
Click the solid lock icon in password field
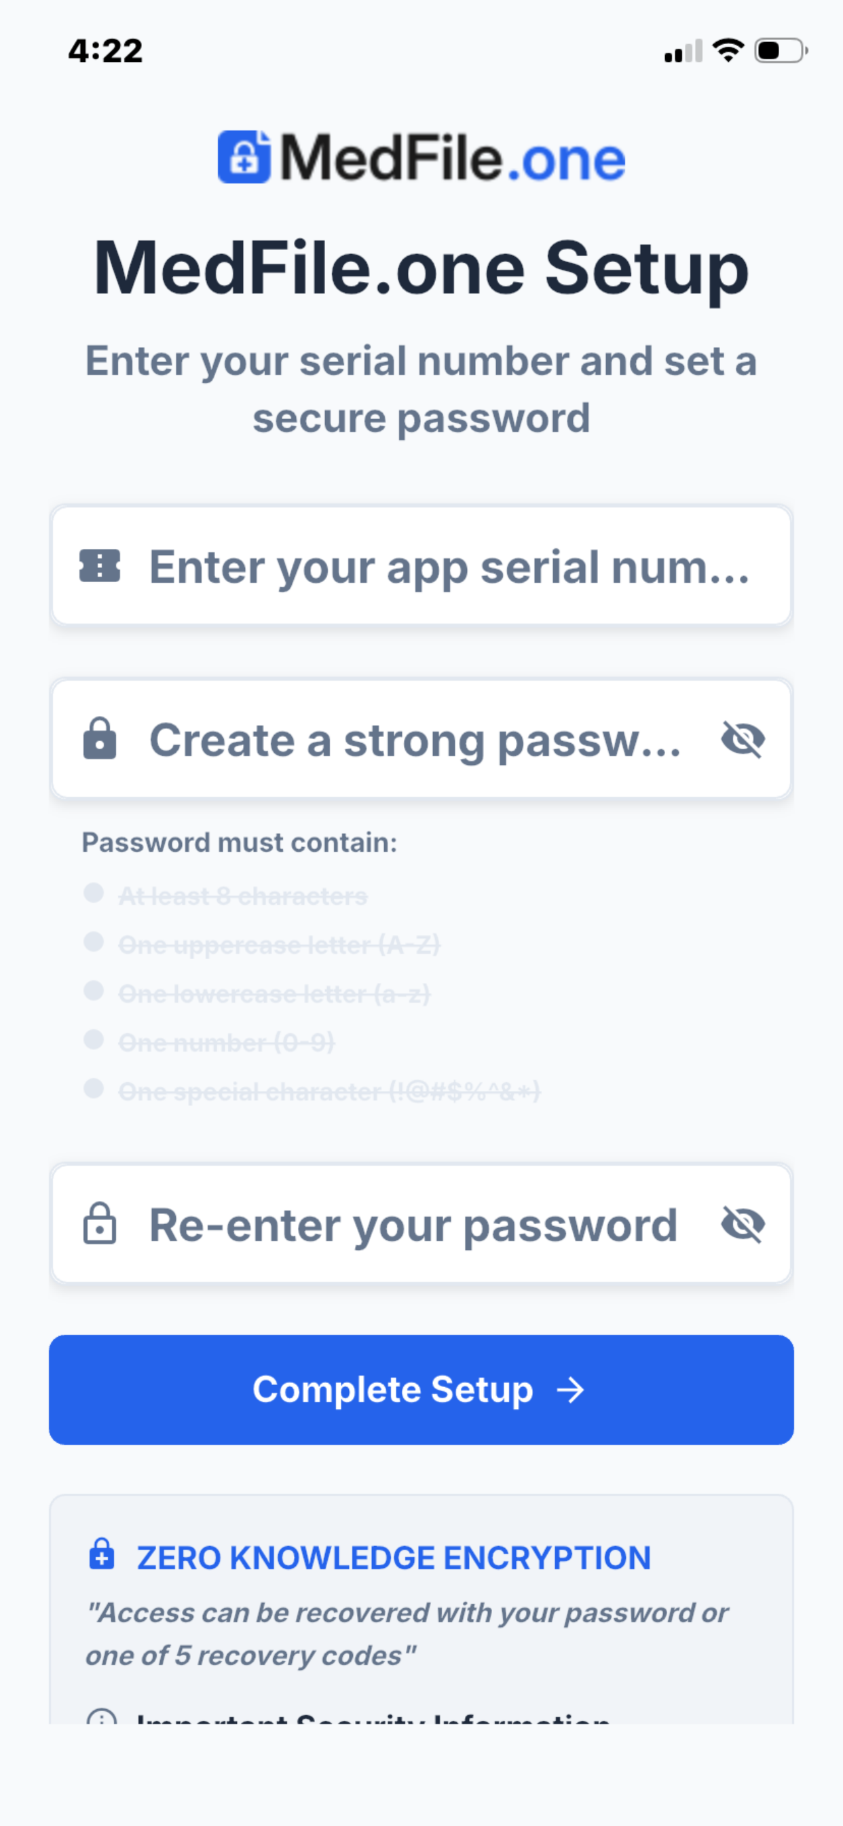(x=100, y=738)
